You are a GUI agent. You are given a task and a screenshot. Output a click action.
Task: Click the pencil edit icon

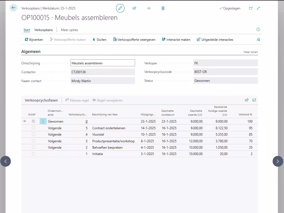120,8
